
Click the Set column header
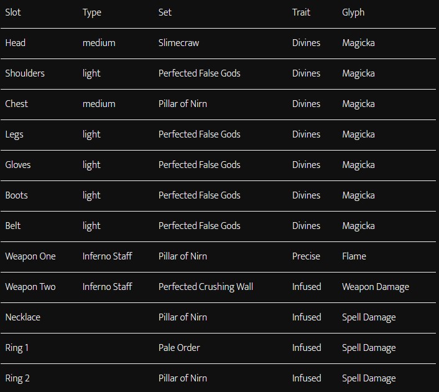coord(165,12)
